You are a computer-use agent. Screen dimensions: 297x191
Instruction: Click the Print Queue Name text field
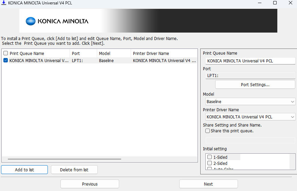pyautogui.click(x=250, y=61)
